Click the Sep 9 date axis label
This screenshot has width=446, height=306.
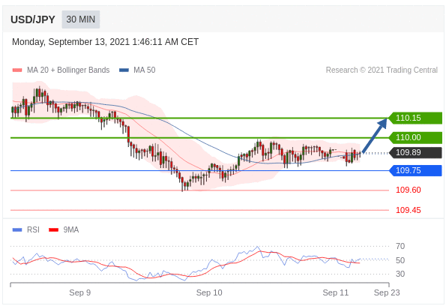tap(80, 292)
